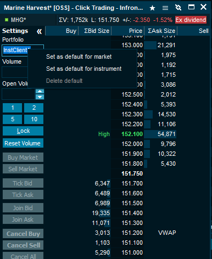Click the Join Bid button
212x259 pixels.
(x=23, y=208)
